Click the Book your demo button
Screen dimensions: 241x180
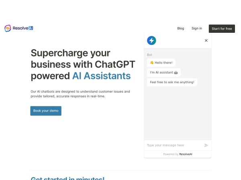pyautogui.click(x=46, y=111)
